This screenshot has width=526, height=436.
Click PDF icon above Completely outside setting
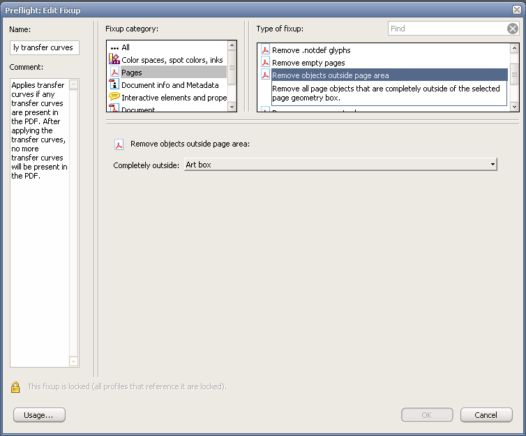[119, 144]
